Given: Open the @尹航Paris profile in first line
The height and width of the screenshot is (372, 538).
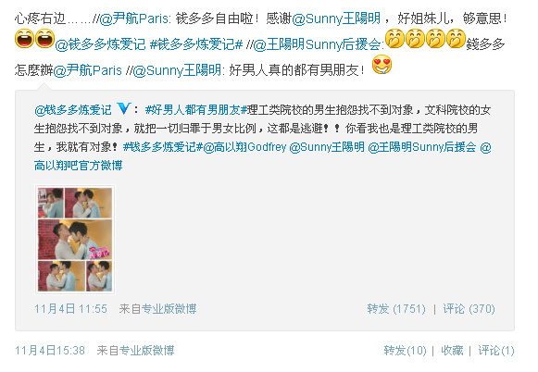Looking at the screenshot, I should click(134, 19).
